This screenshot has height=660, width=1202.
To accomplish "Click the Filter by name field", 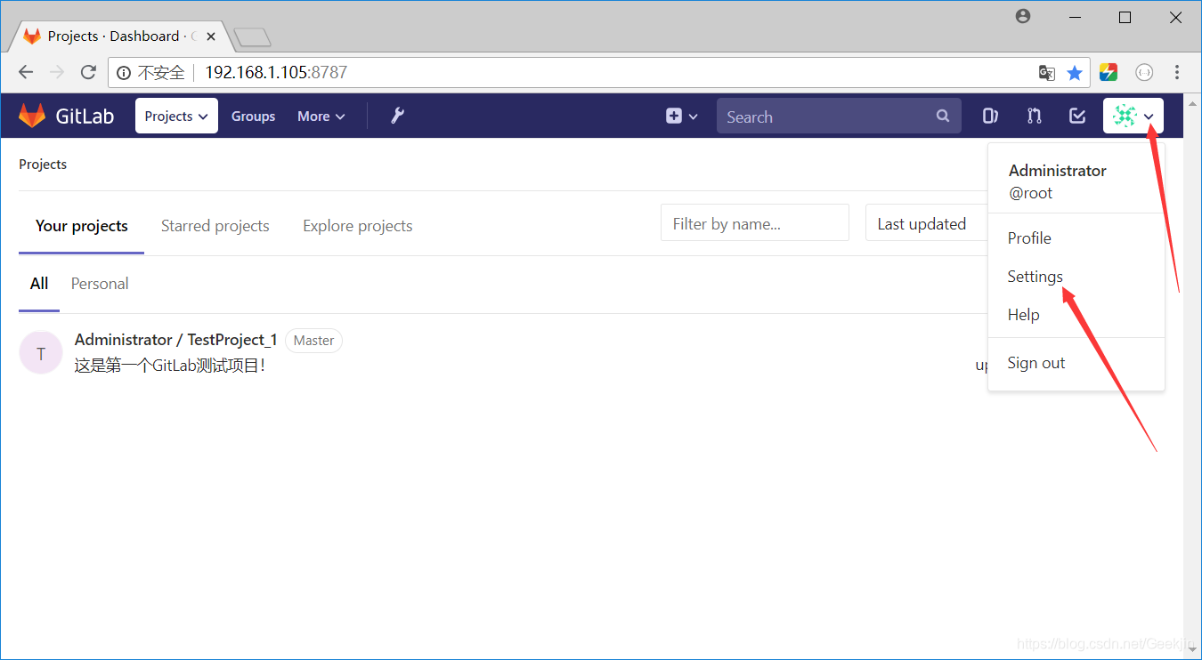I will click(x=755, y=222).
